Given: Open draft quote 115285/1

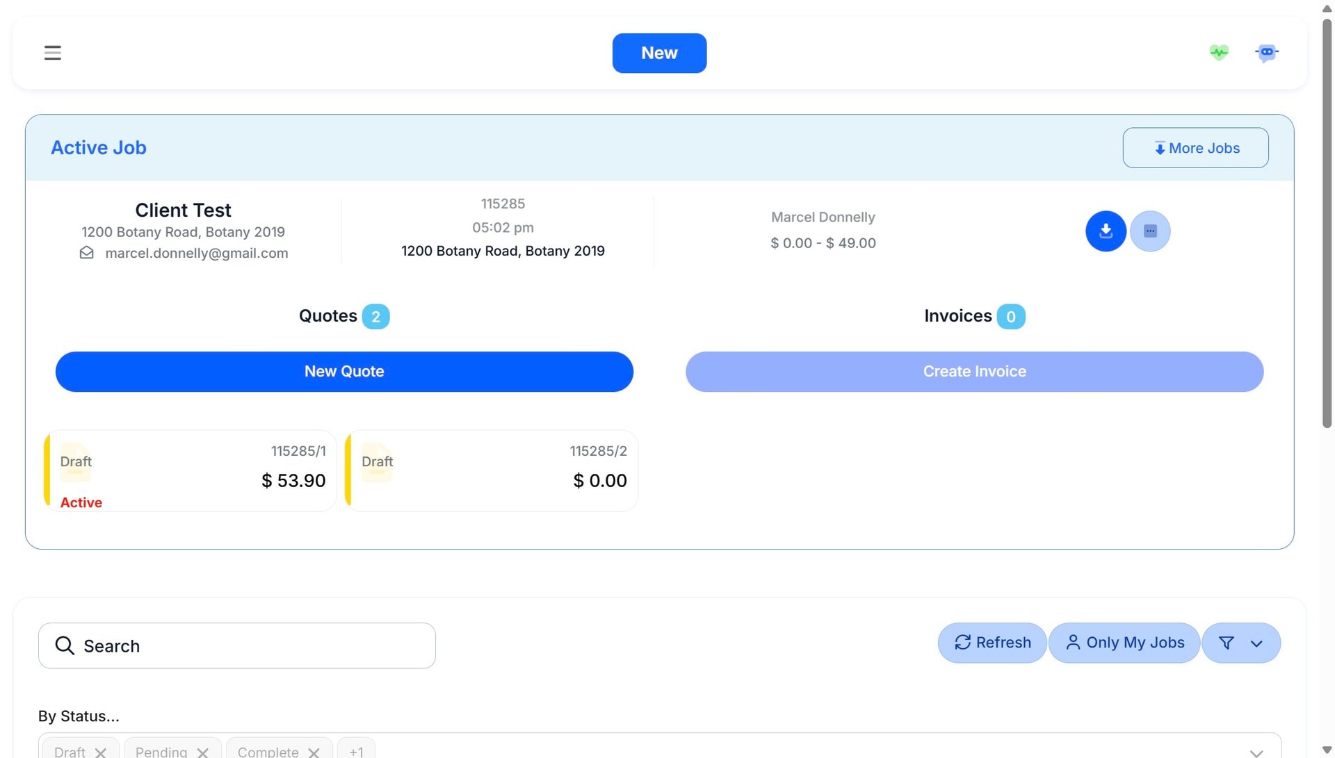Looking at the screenshot, I should click(x=190, y=471).
